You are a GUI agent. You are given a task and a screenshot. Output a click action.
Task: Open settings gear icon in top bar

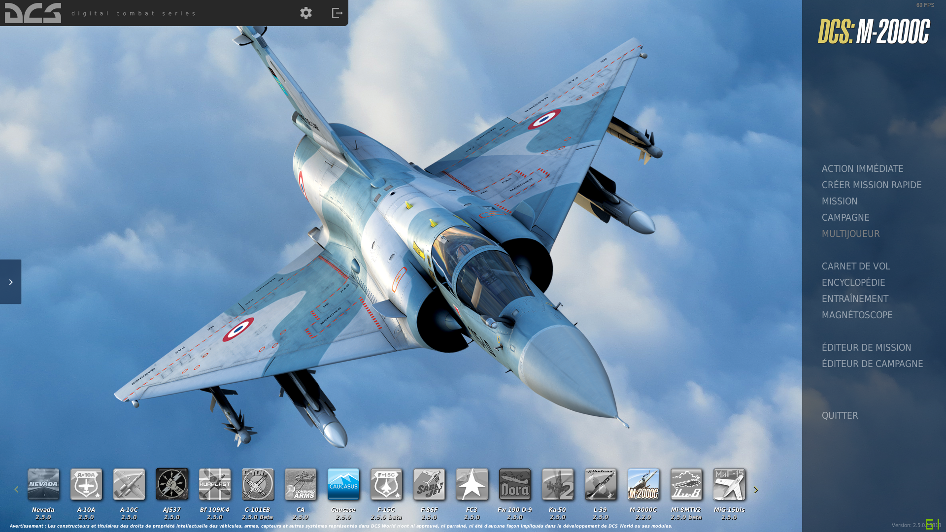[x=306, y=13]
